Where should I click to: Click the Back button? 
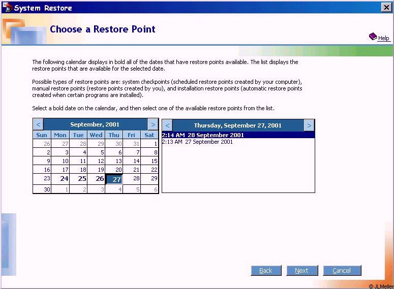point(266,270)
